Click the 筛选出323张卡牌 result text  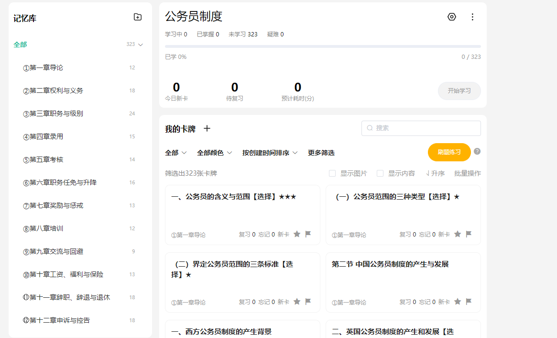[x=191, y=173]
